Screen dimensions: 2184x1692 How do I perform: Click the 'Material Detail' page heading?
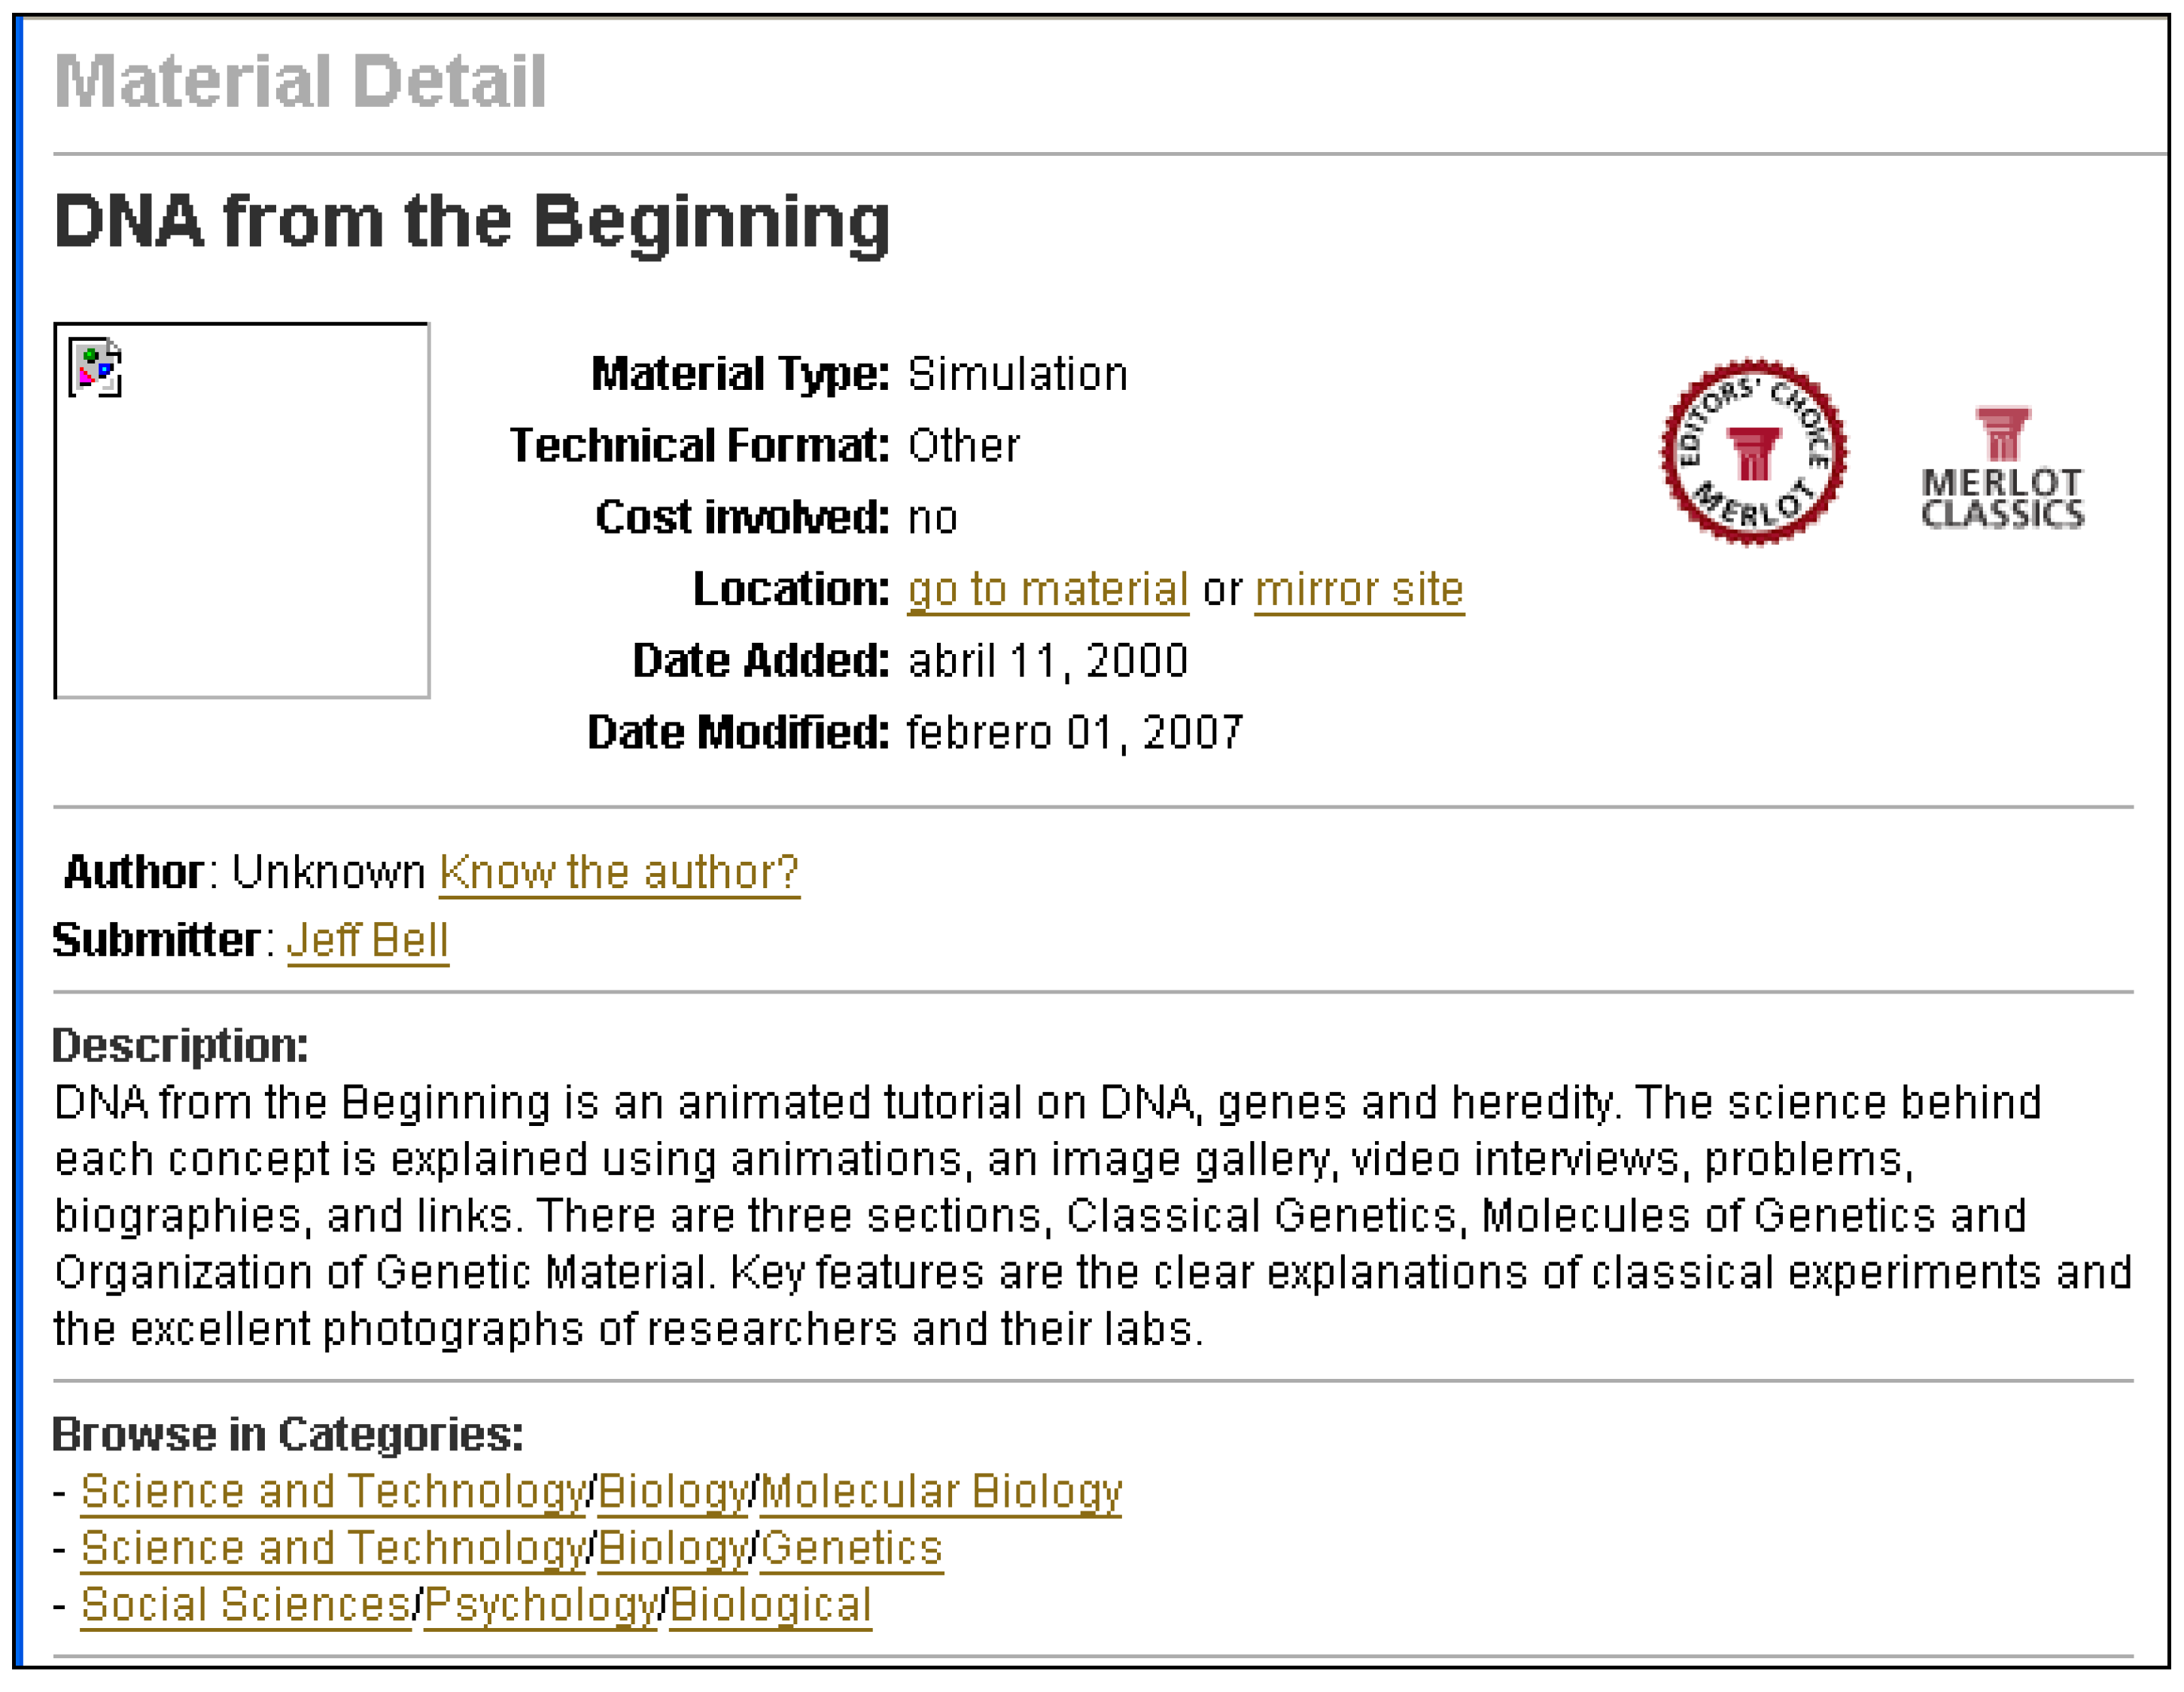tap(300, 81)
